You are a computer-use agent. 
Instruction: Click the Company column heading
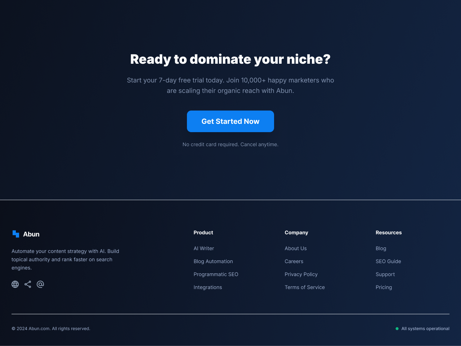point(296,233)
